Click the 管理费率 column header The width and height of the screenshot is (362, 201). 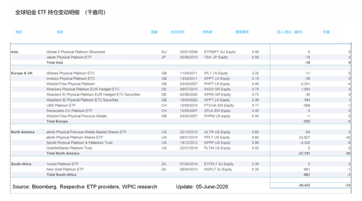point(242,32)
